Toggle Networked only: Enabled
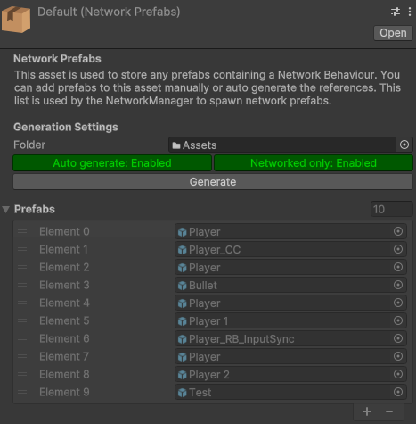416x424 pixels. tap(314, 163)
